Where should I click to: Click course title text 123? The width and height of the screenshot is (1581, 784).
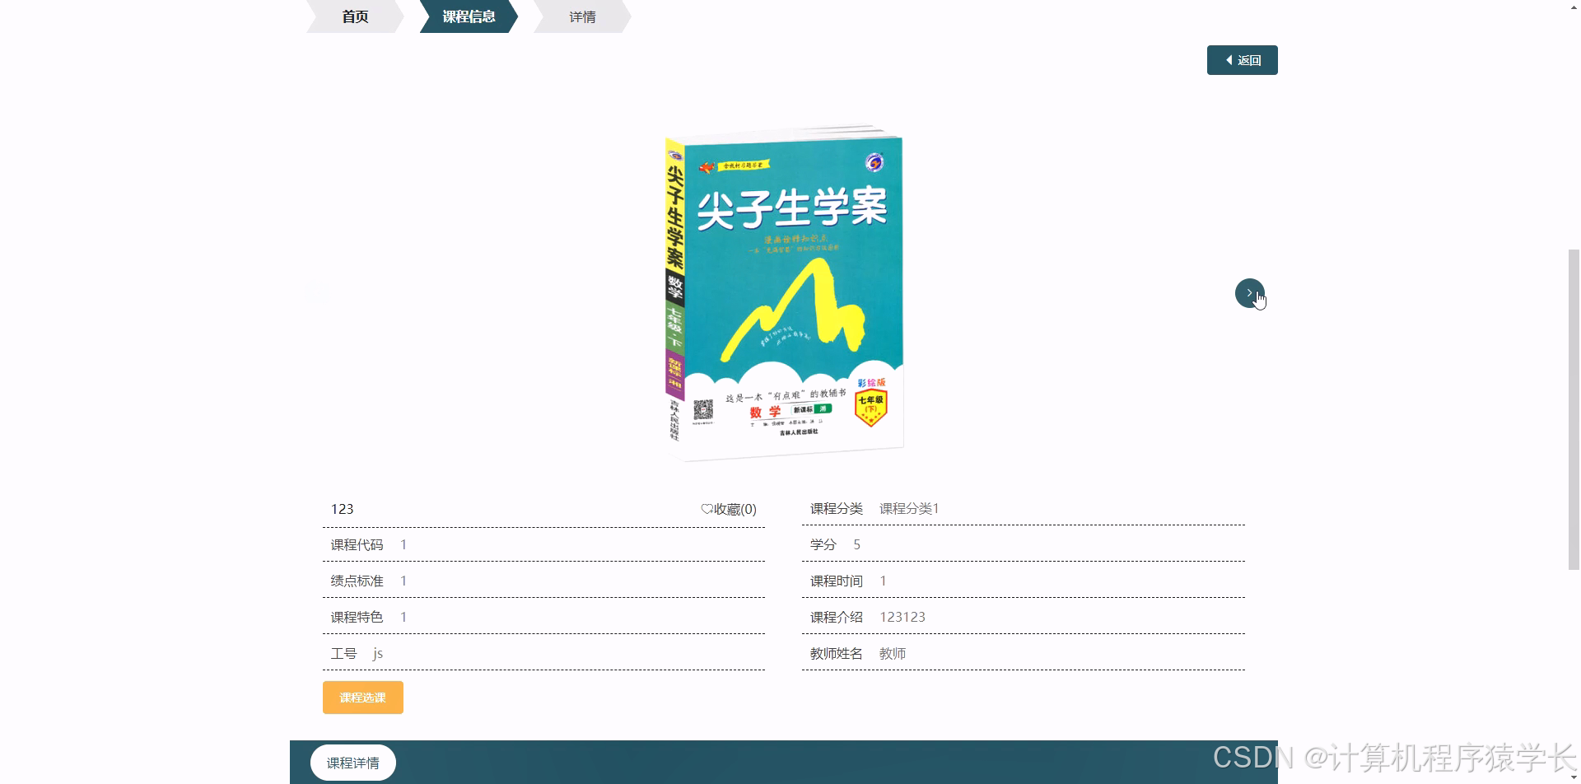point(342,509)
